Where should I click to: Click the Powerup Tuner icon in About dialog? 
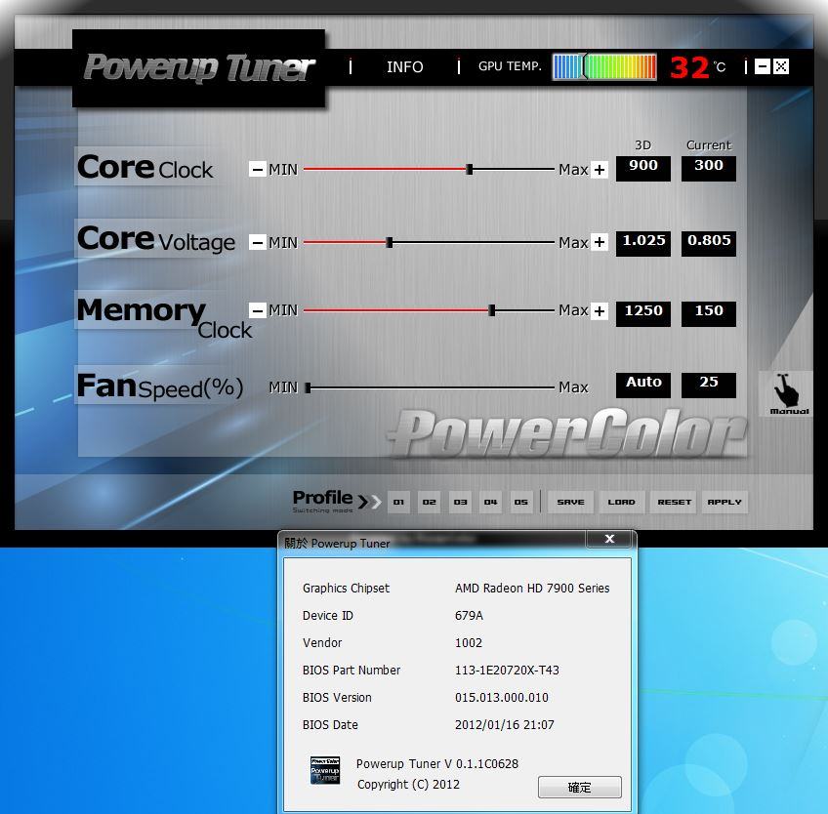click(x=325, y=770)
